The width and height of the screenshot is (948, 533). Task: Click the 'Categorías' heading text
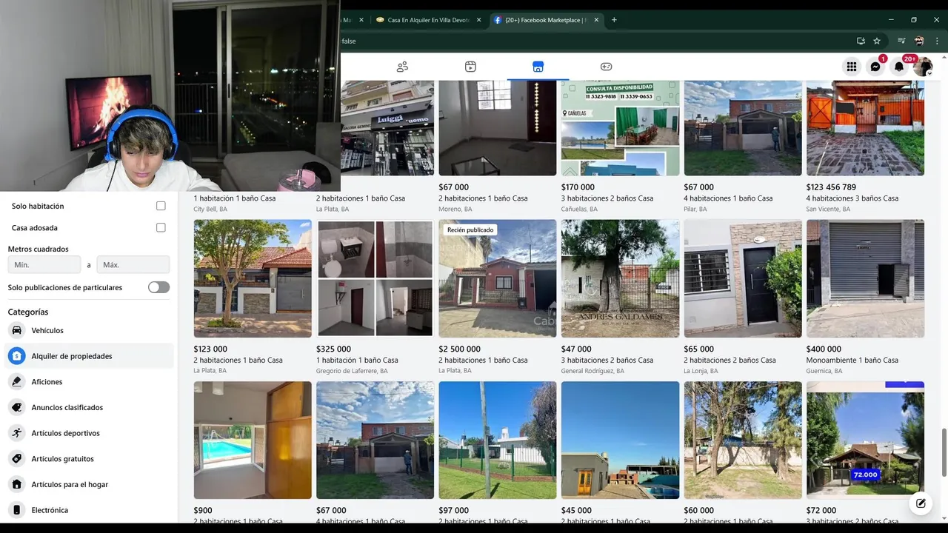tap(28, 312)
